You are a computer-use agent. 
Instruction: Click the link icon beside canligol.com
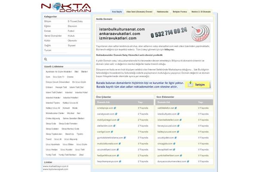112,132
